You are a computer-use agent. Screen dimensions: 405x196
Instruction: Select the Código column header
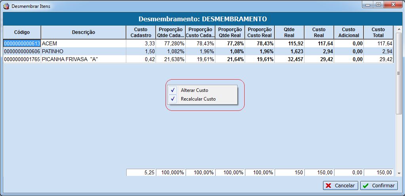pos(22,32)
